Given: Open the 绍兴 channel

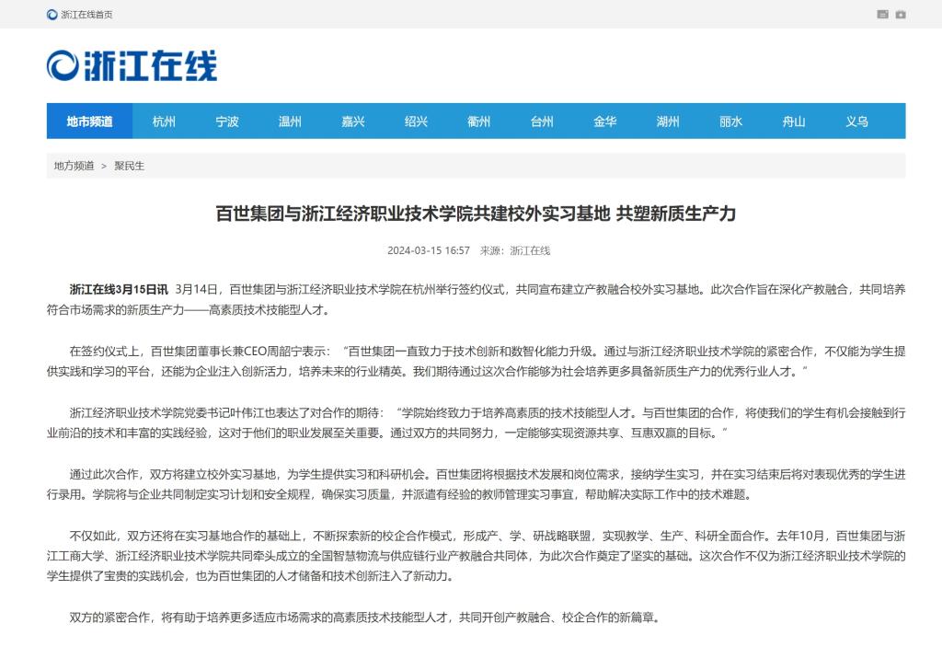Looking at the screenshot, I should point(417,121).
